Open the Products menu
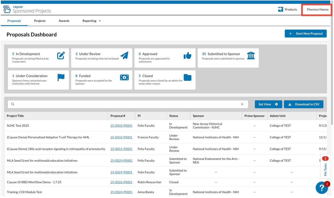This screenshot has height=198, width=334. pos(287,9)
